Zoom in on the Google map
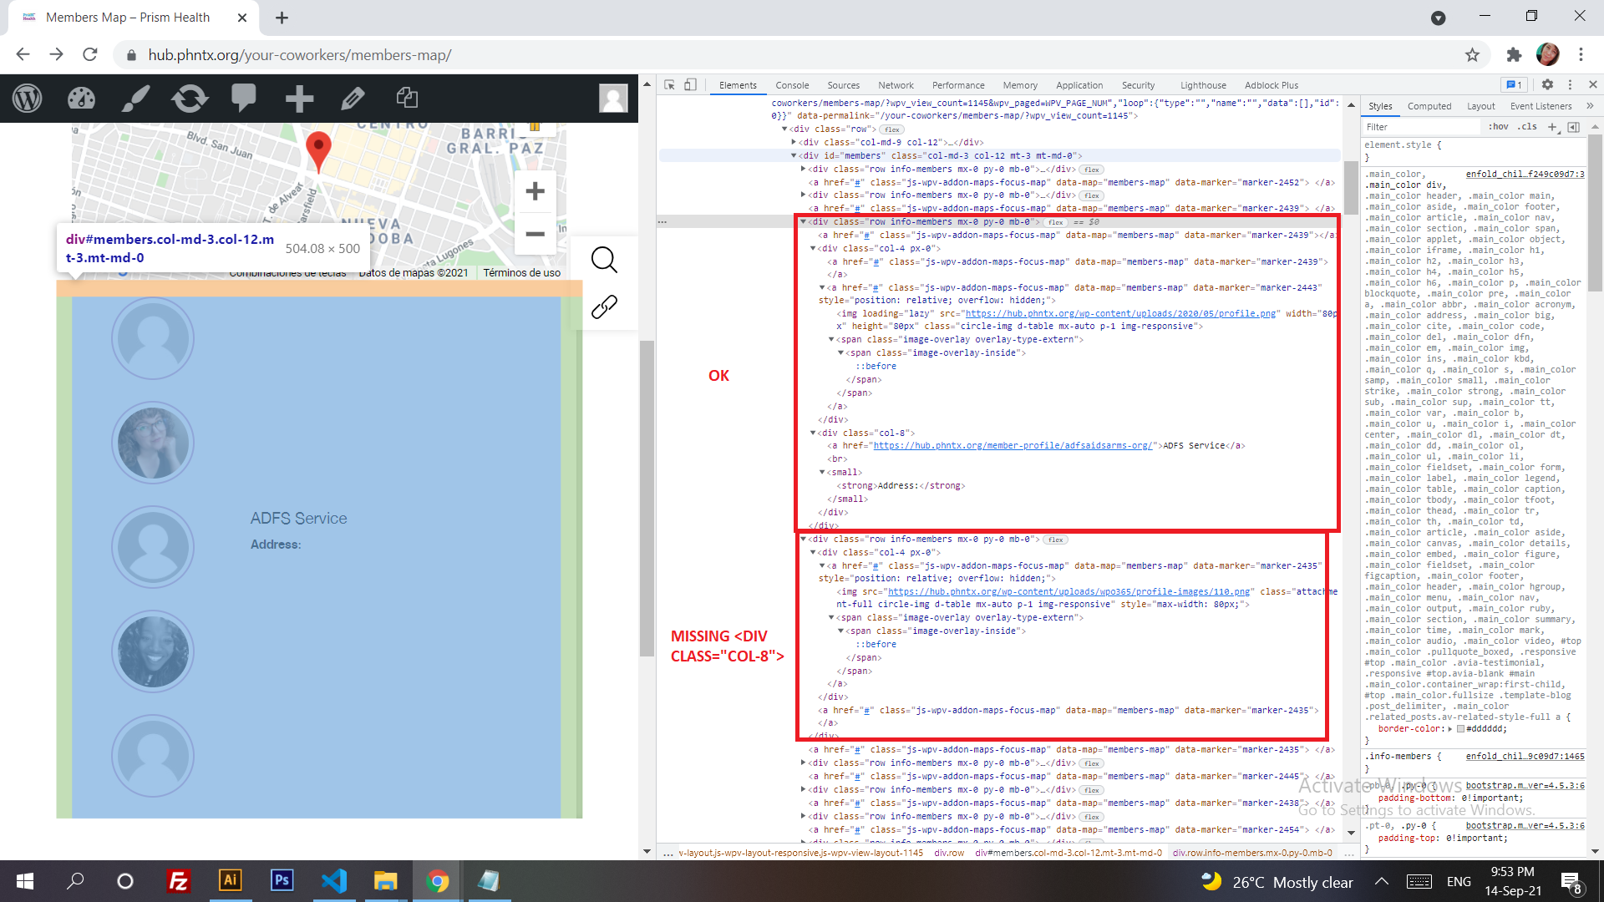 (536, 191)
